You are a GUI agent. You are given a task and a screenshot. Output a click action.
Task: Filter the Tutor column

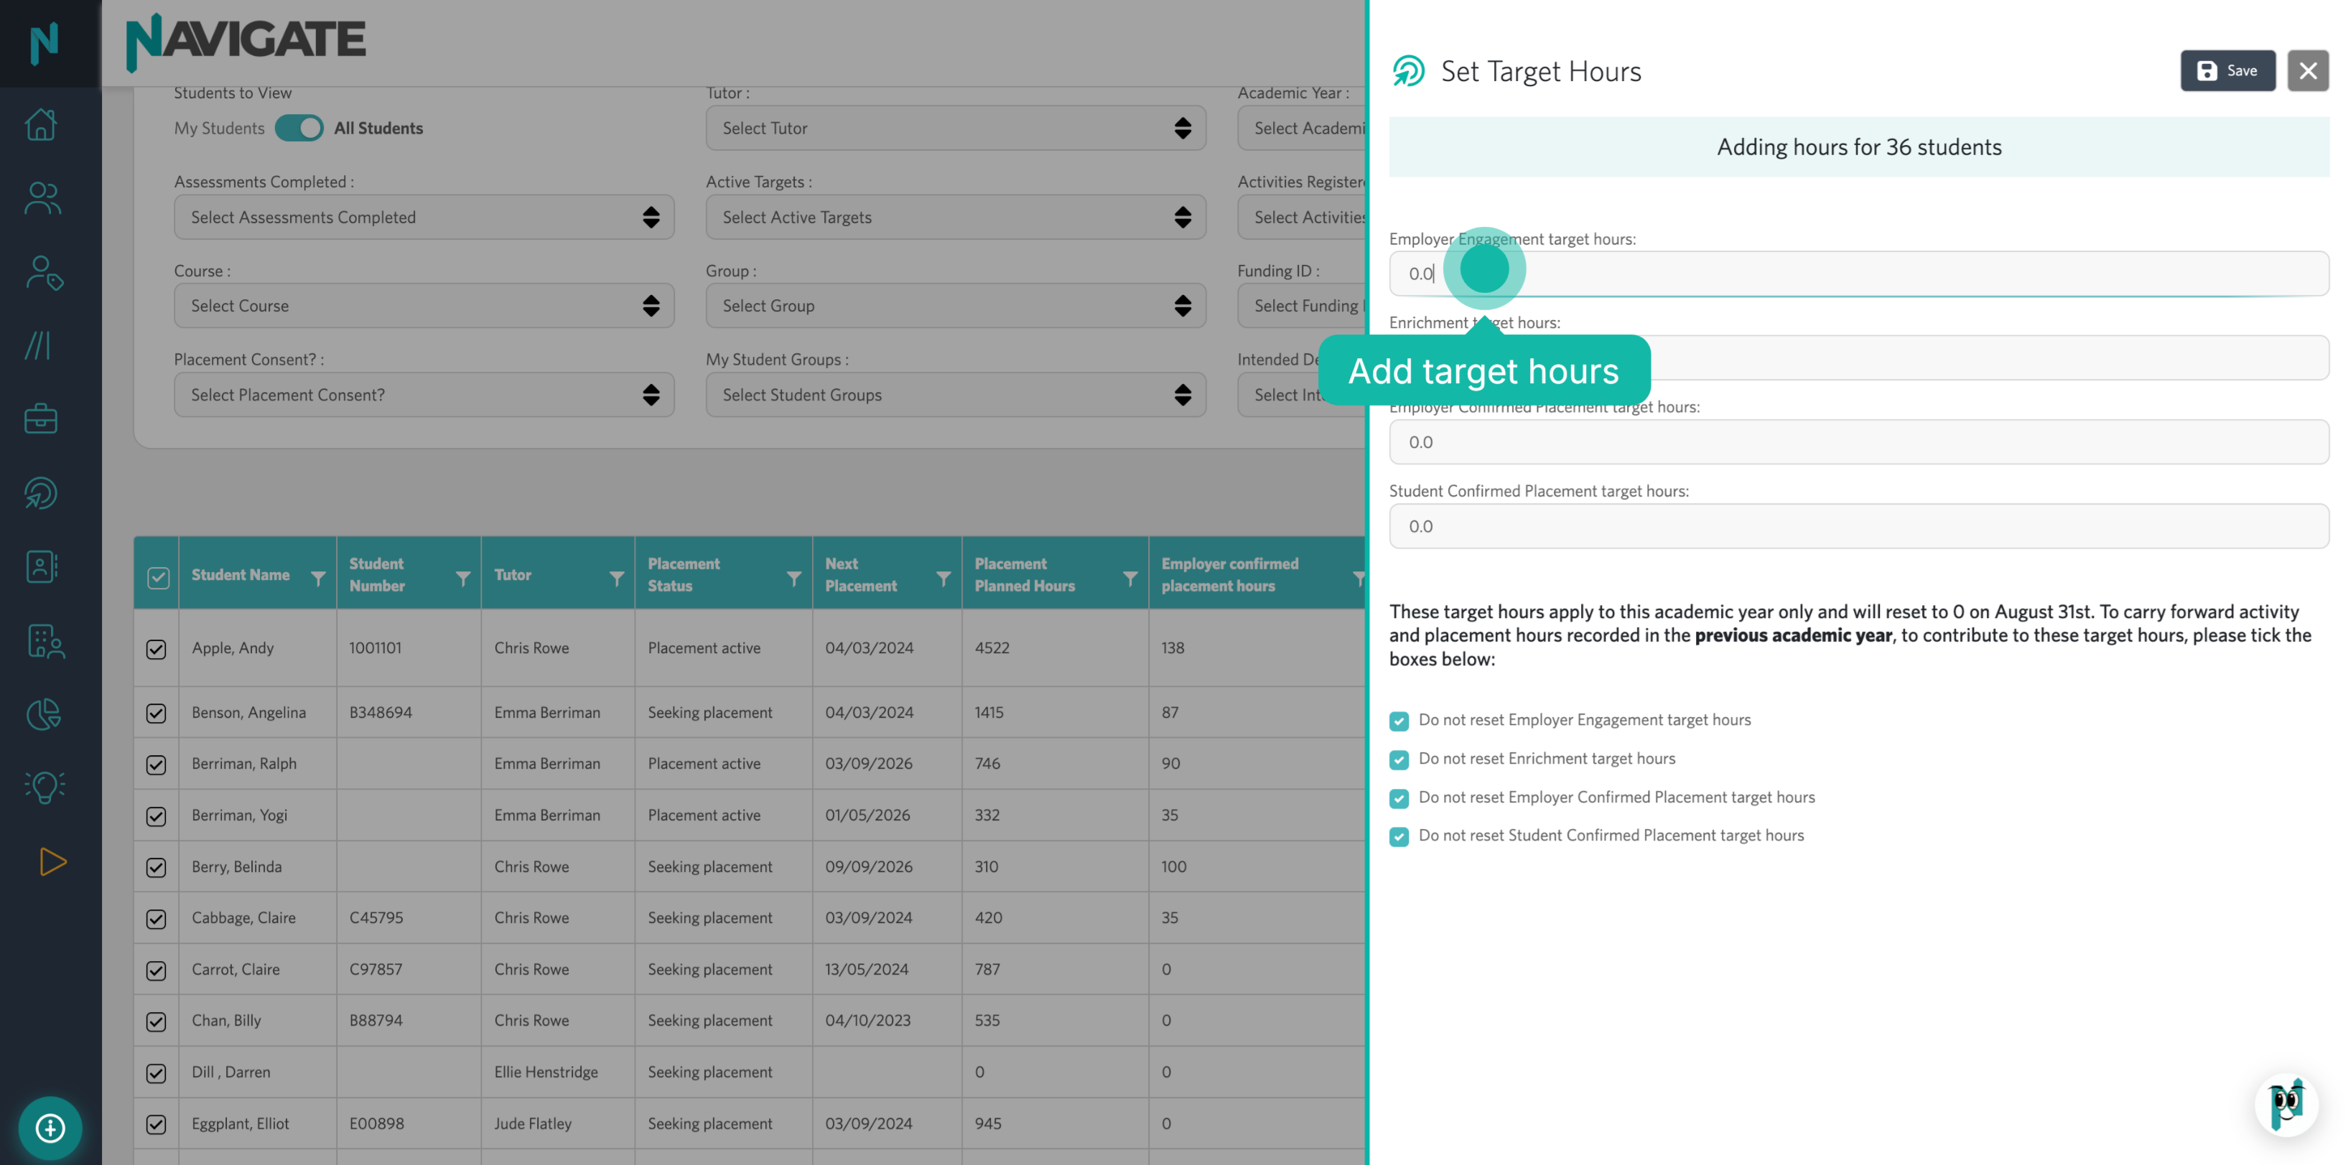(617, 578)
